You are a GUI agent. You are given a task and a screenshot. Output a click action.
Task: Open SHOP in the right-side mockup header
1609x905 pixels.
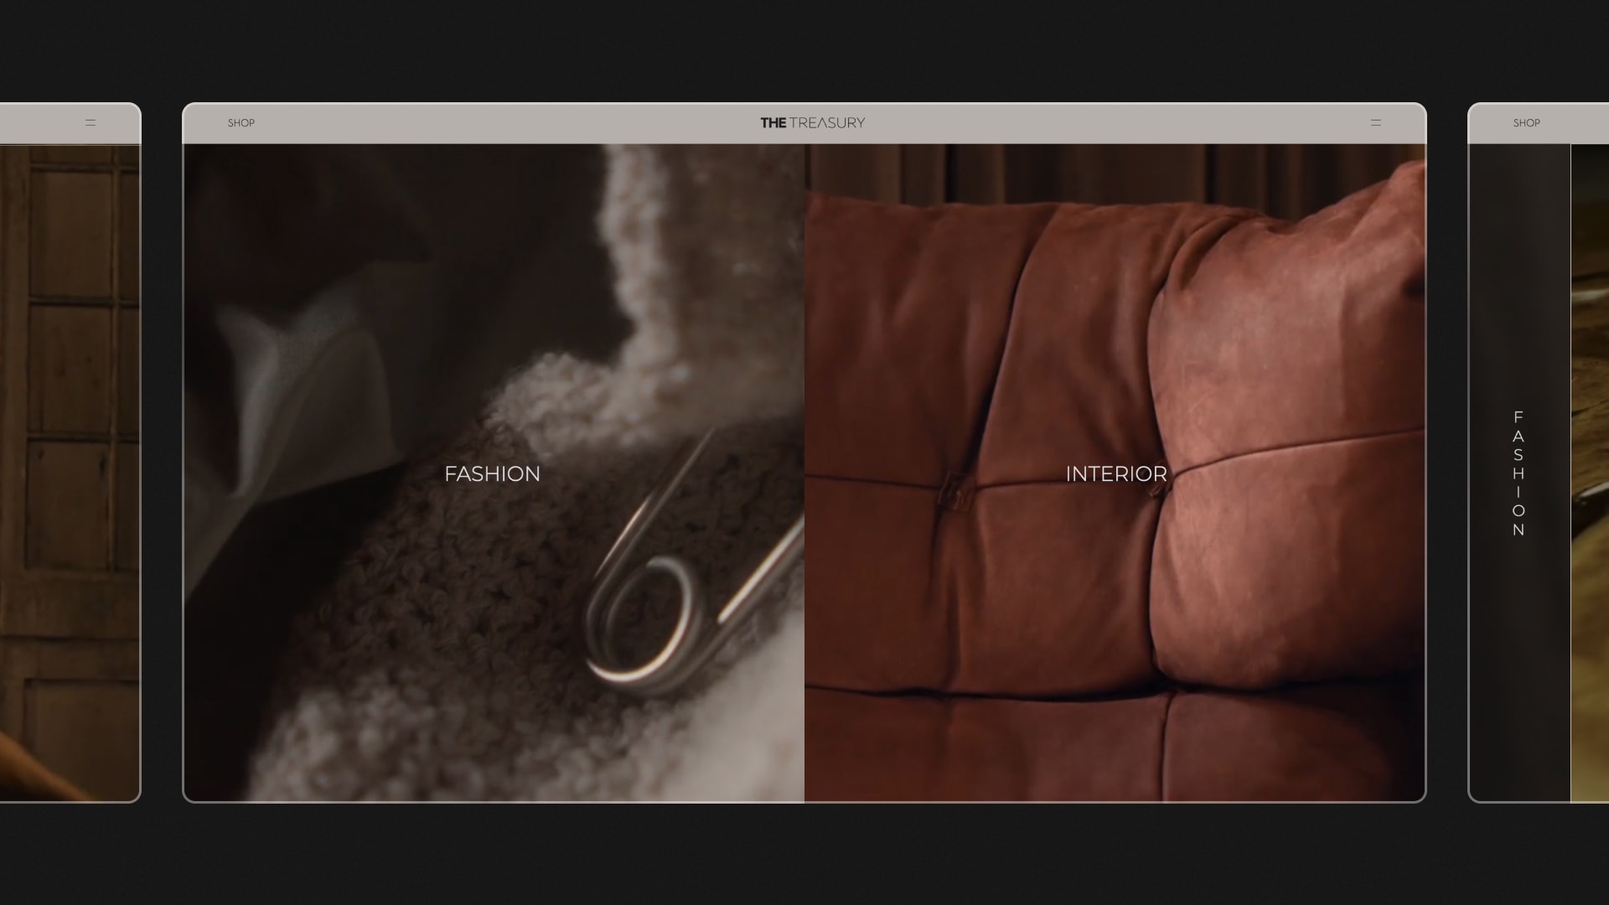(x=1526, y=122)
